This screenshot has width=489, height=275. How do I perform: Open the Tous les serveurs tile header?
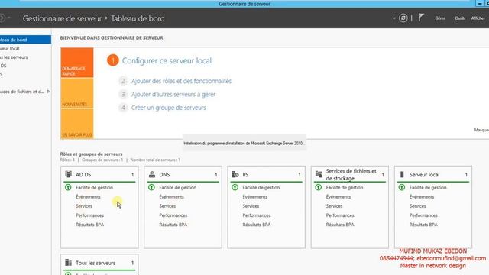pos(99,263)
